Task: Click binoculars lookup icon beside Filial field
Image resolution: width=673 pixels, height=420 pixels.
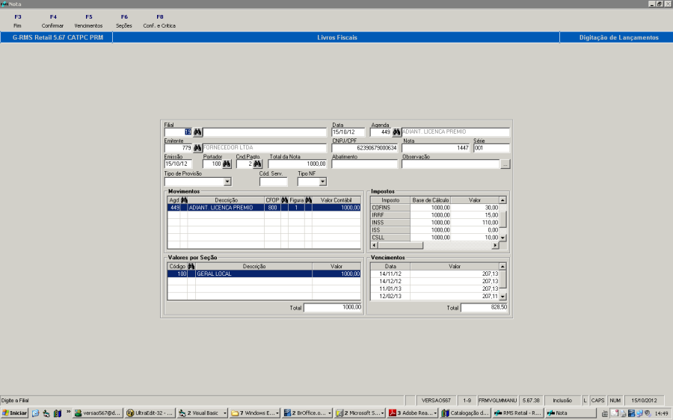Action: coord(197,132)
